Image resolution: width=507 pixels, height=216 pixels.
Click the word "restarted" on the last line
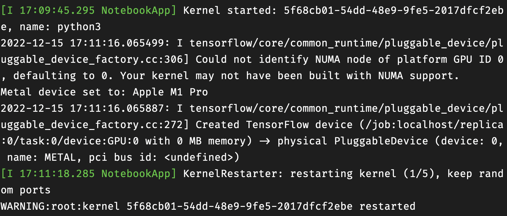[387, 206]
